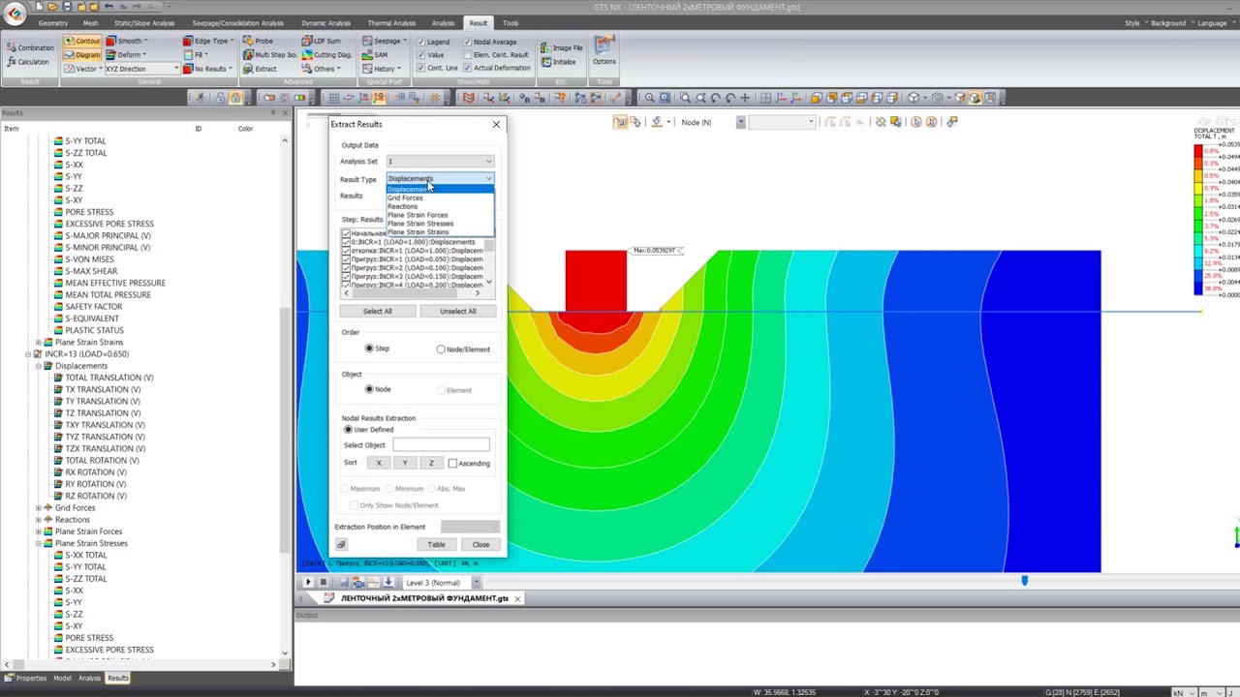Expand the Grid Forces tree node

[x=39, y=508]
